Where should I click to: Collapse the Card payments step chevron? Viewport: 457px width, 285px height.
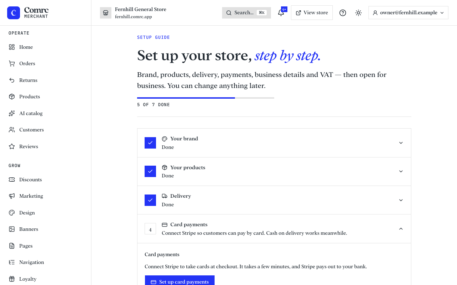(x=401, y=229)
